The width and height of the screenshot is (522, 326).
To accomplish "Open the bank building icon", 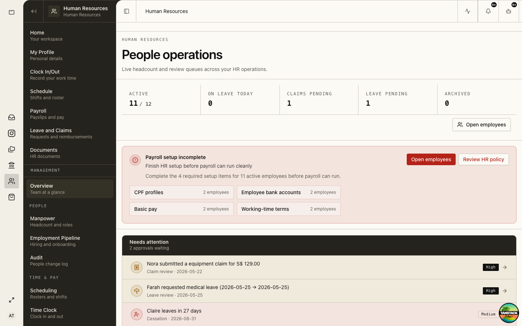I will click(x=12, y=165).
